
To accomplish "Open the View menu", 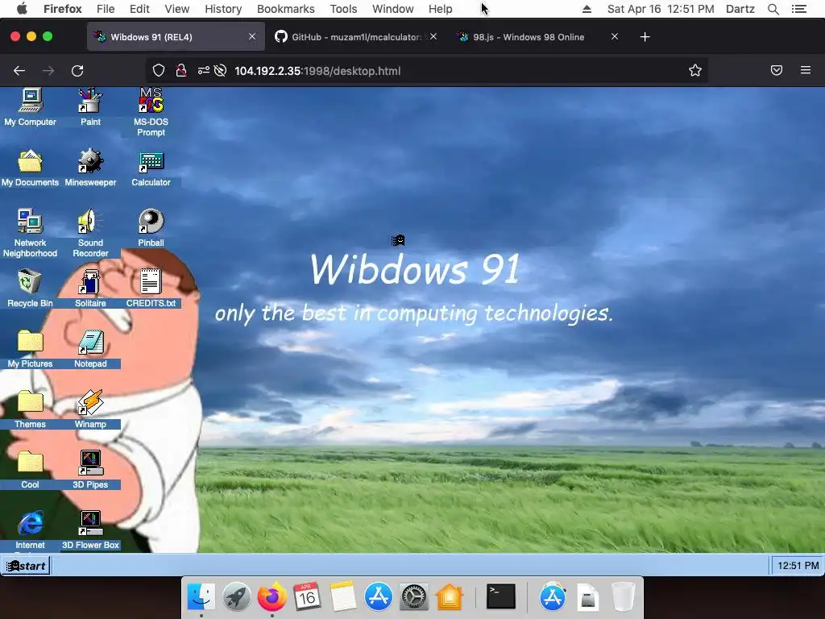I will [x=176, y=9].
